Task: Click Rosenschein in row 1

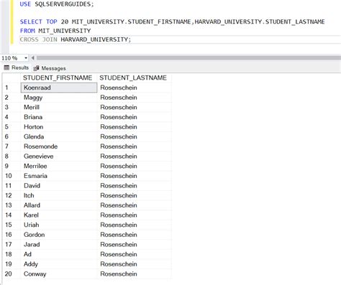Action: (135, 88)
